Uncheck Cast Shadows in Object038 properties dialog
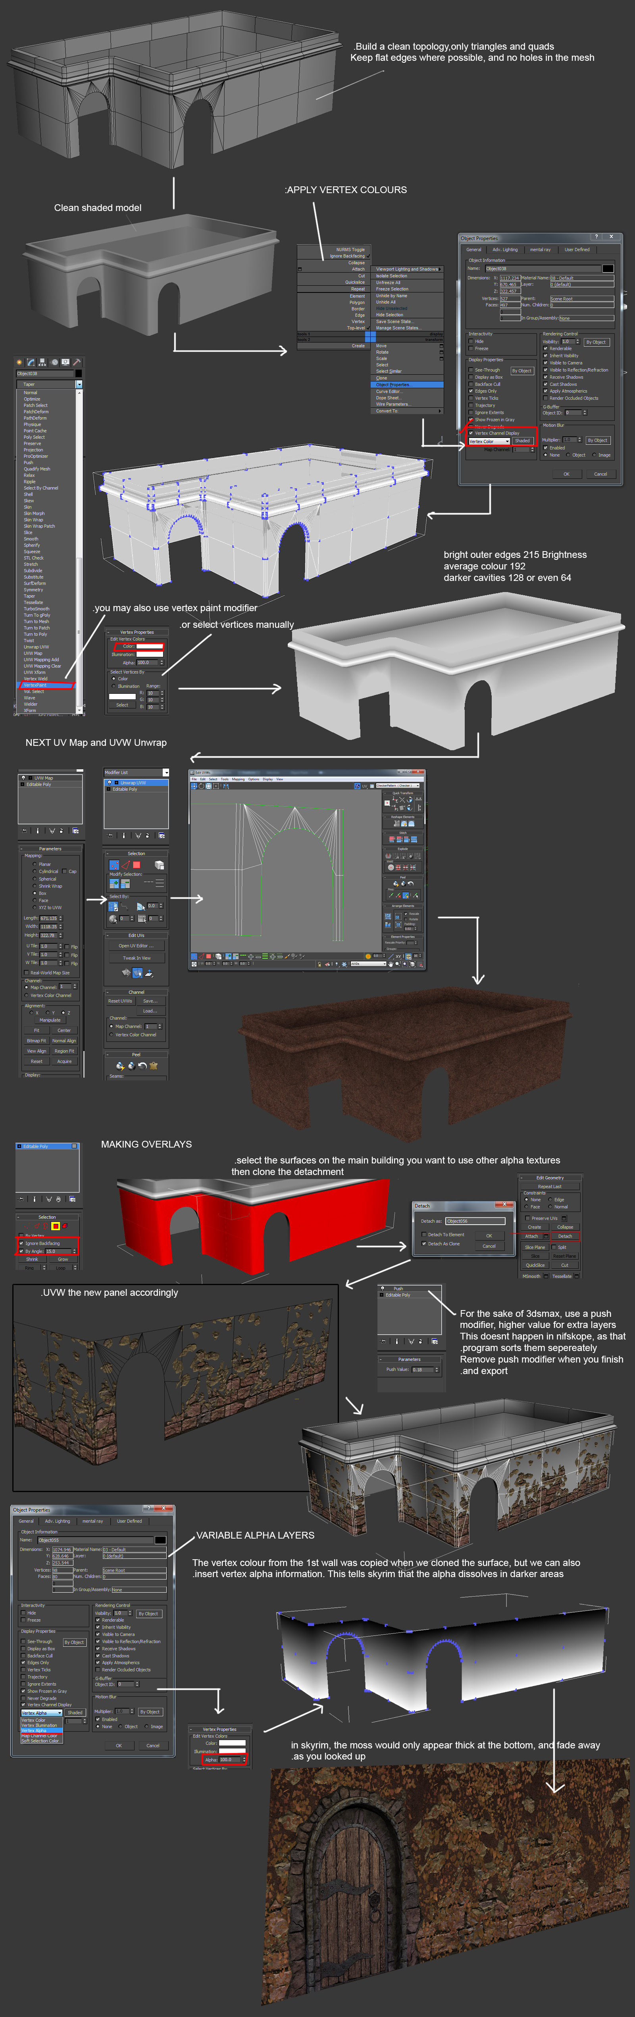 coord(545,385)
